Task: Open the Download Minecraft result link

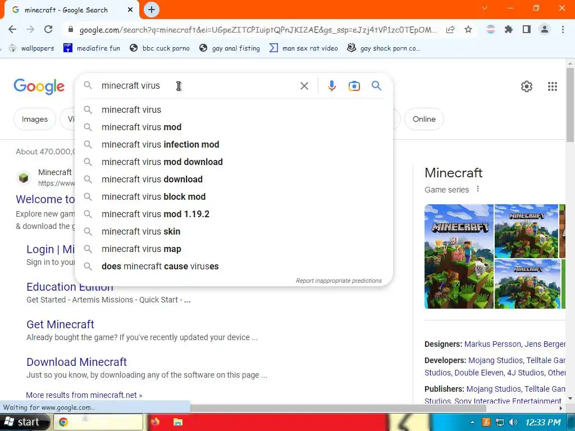Action: point(76,362)
